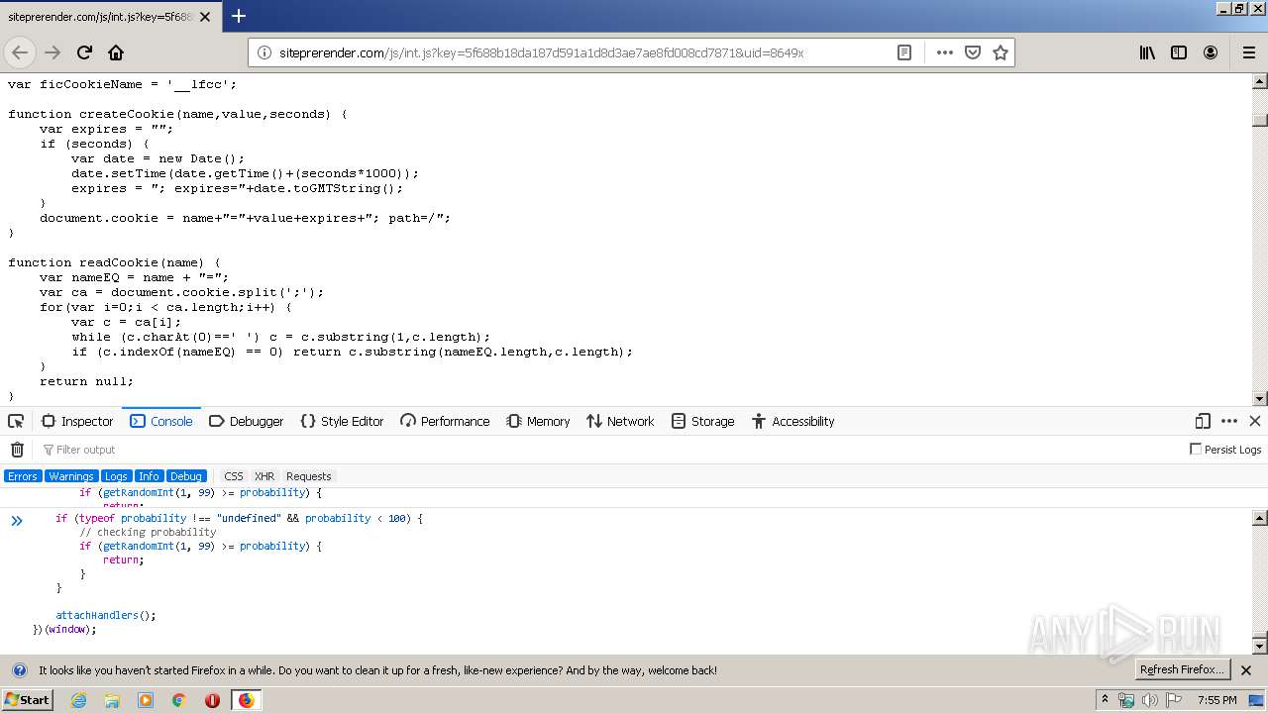This screenshot has width=1268, height=713.
Task: Toggle reader view in address bar
Action: [904, 52]
